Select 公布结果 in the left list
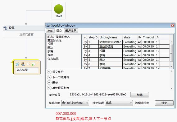Image resolution: width=177 pixels, height=122 pixels. point(53,59)
